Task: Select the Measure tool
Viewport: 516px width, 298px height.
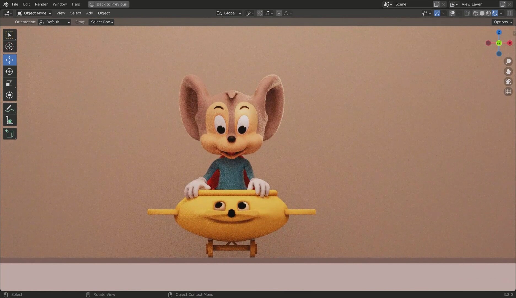Action: [9, 120]
